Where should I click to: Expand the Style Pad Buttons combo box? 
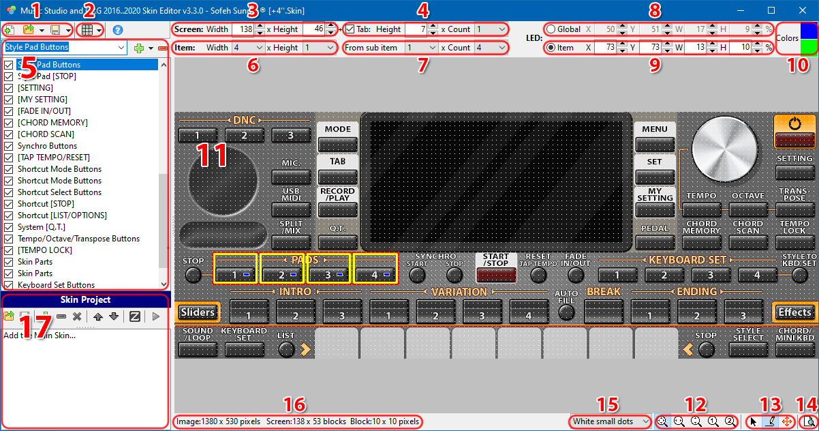(x=121, y=48)
